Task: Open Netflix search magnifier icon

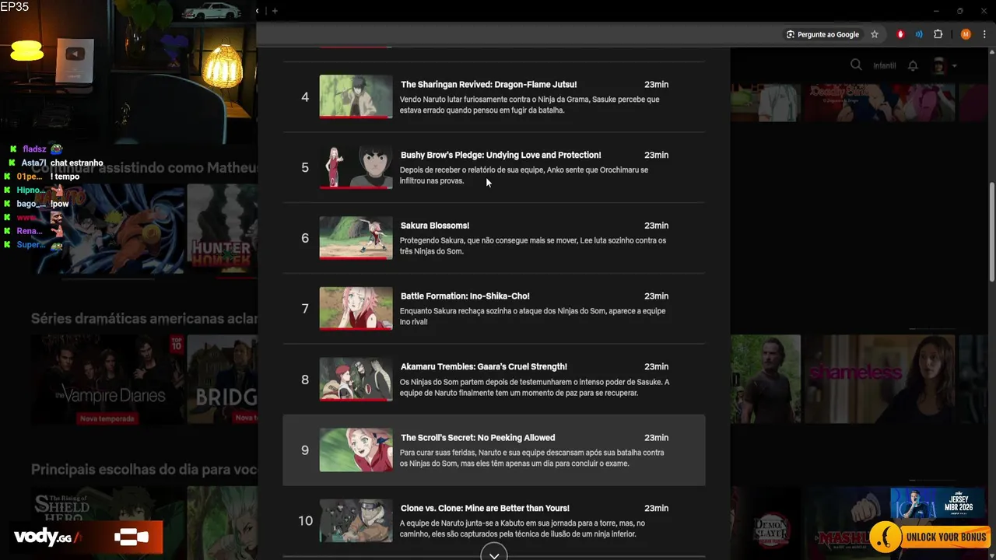Action: (x=856, y=65)
